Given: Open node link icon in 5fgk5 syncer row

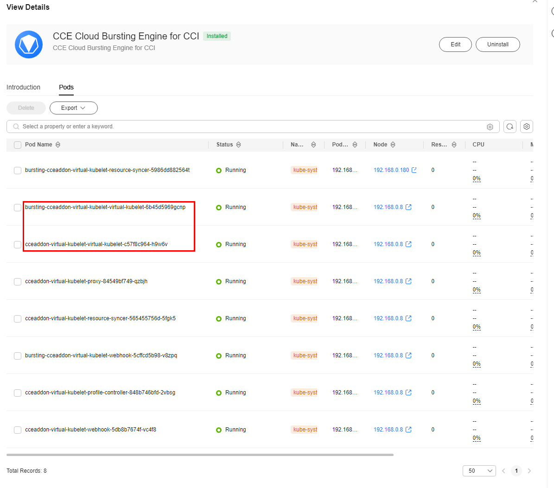Looking at the screenshot, I should click(408, 318).
